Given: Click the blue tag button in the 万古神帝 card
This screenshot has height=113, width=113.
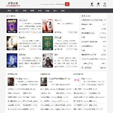Looking at the screenshot, I should (x=39, y=49).
